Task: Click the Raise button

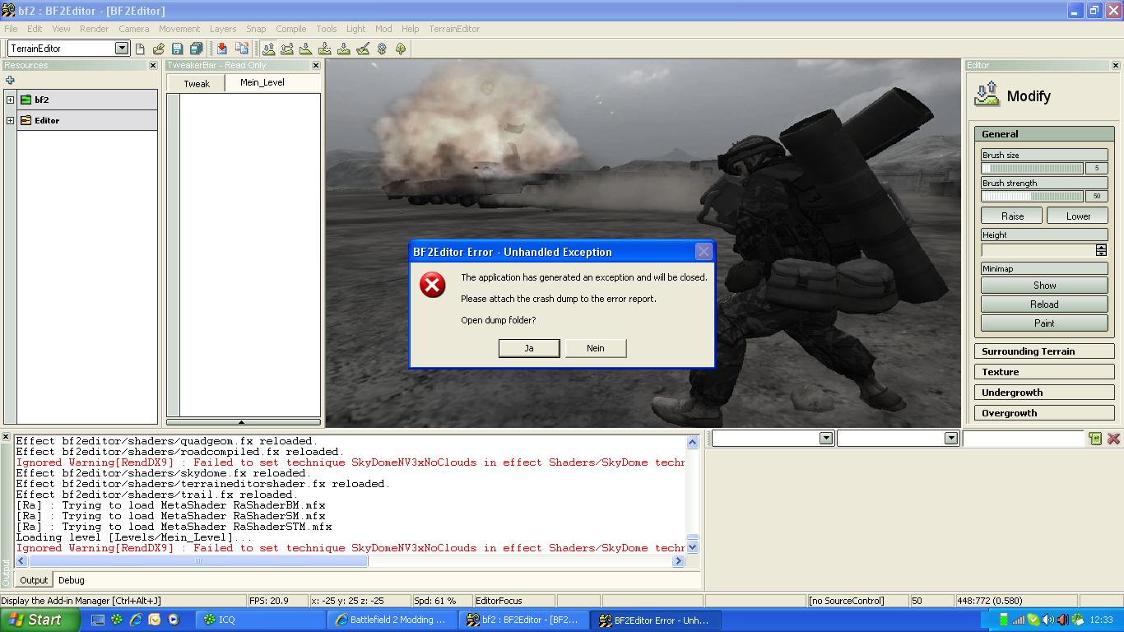Action: click(1012, 216)
